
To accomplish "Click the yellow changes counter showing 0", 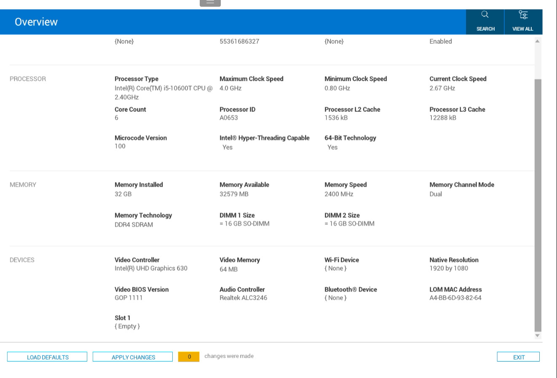I will 189,357.
